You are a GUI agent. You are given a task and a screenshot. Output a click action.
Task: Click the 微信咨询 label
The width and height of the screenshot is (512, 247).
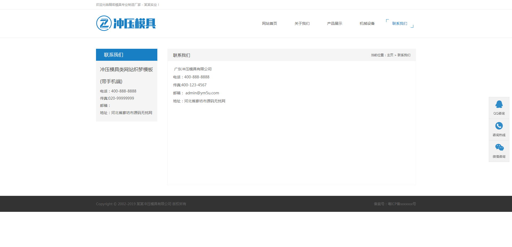[499, 157]
